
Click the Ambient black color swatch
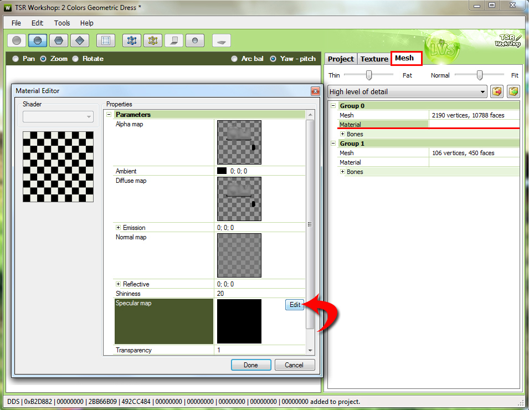(x=222, y=171)
